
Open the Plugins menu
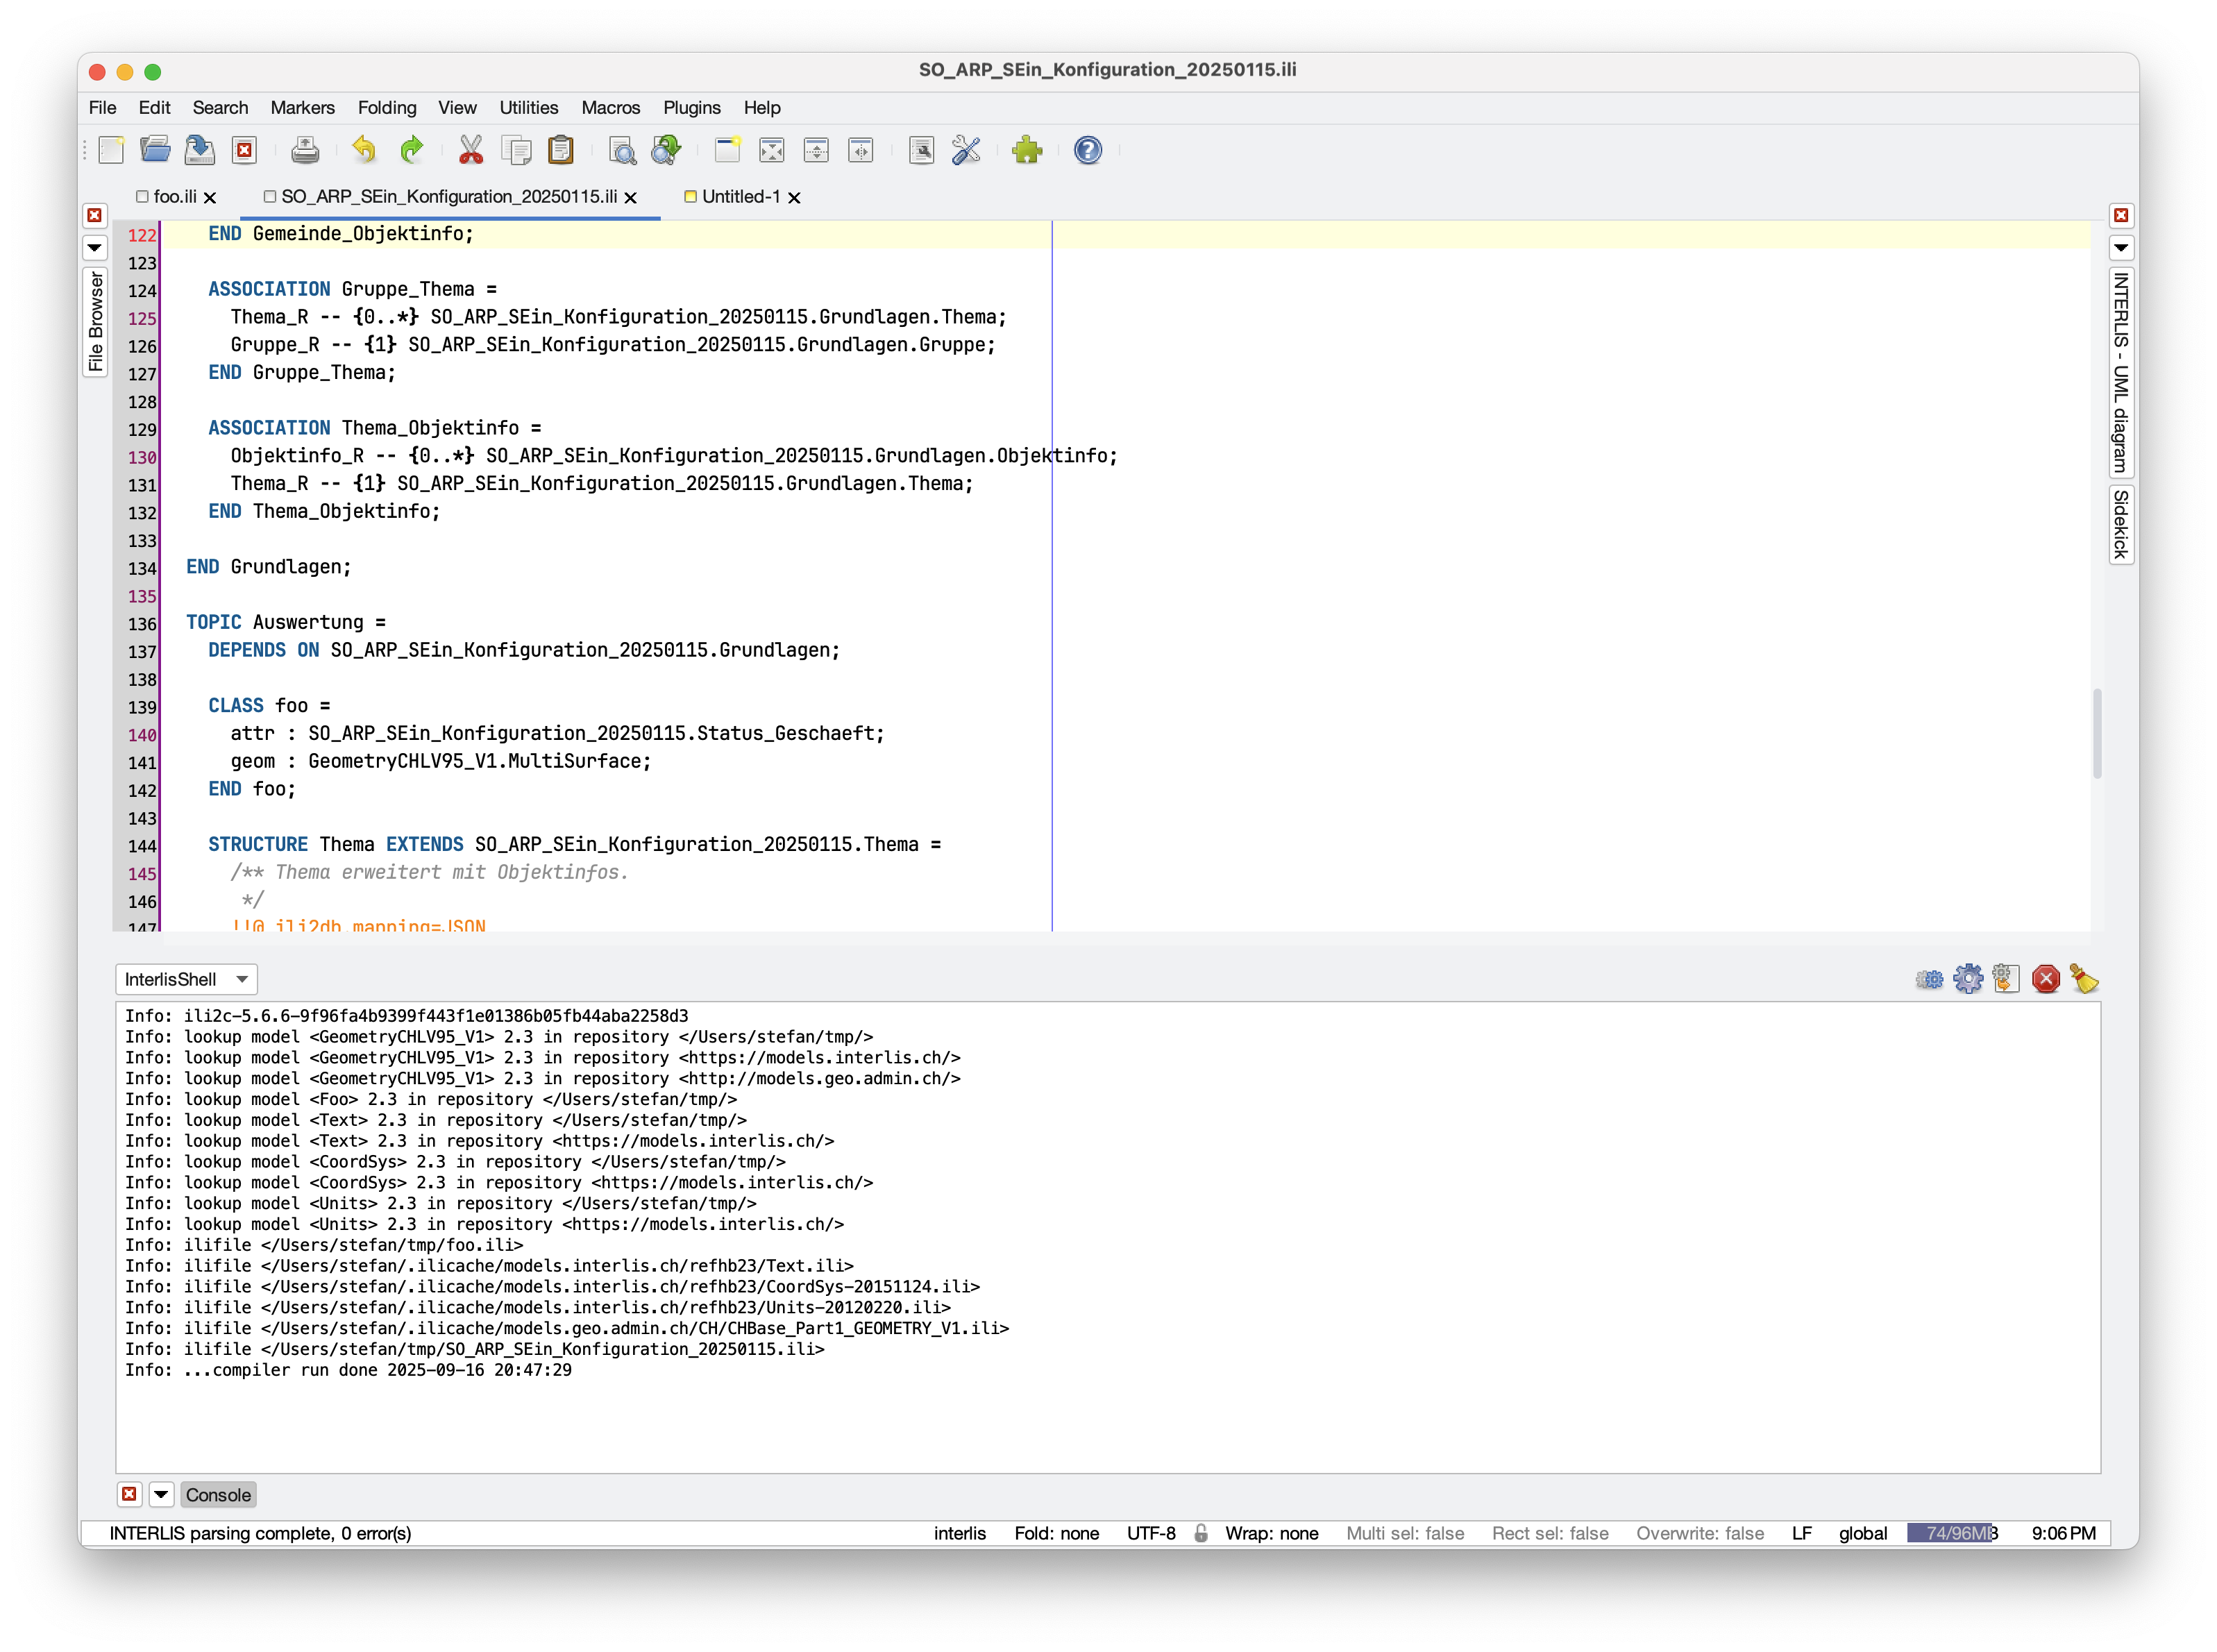(691, 108)
